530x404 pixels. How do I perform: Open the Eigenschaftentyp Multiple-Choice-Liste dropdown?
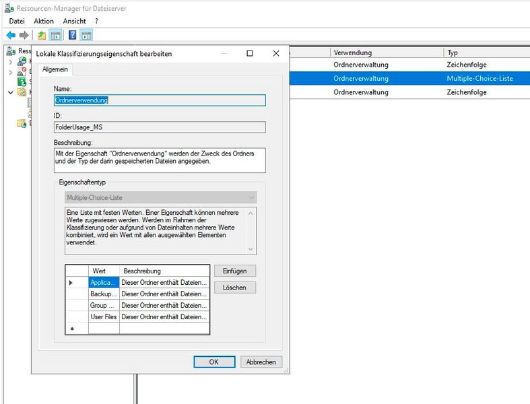pyautogui.click(x=160, y=197)
